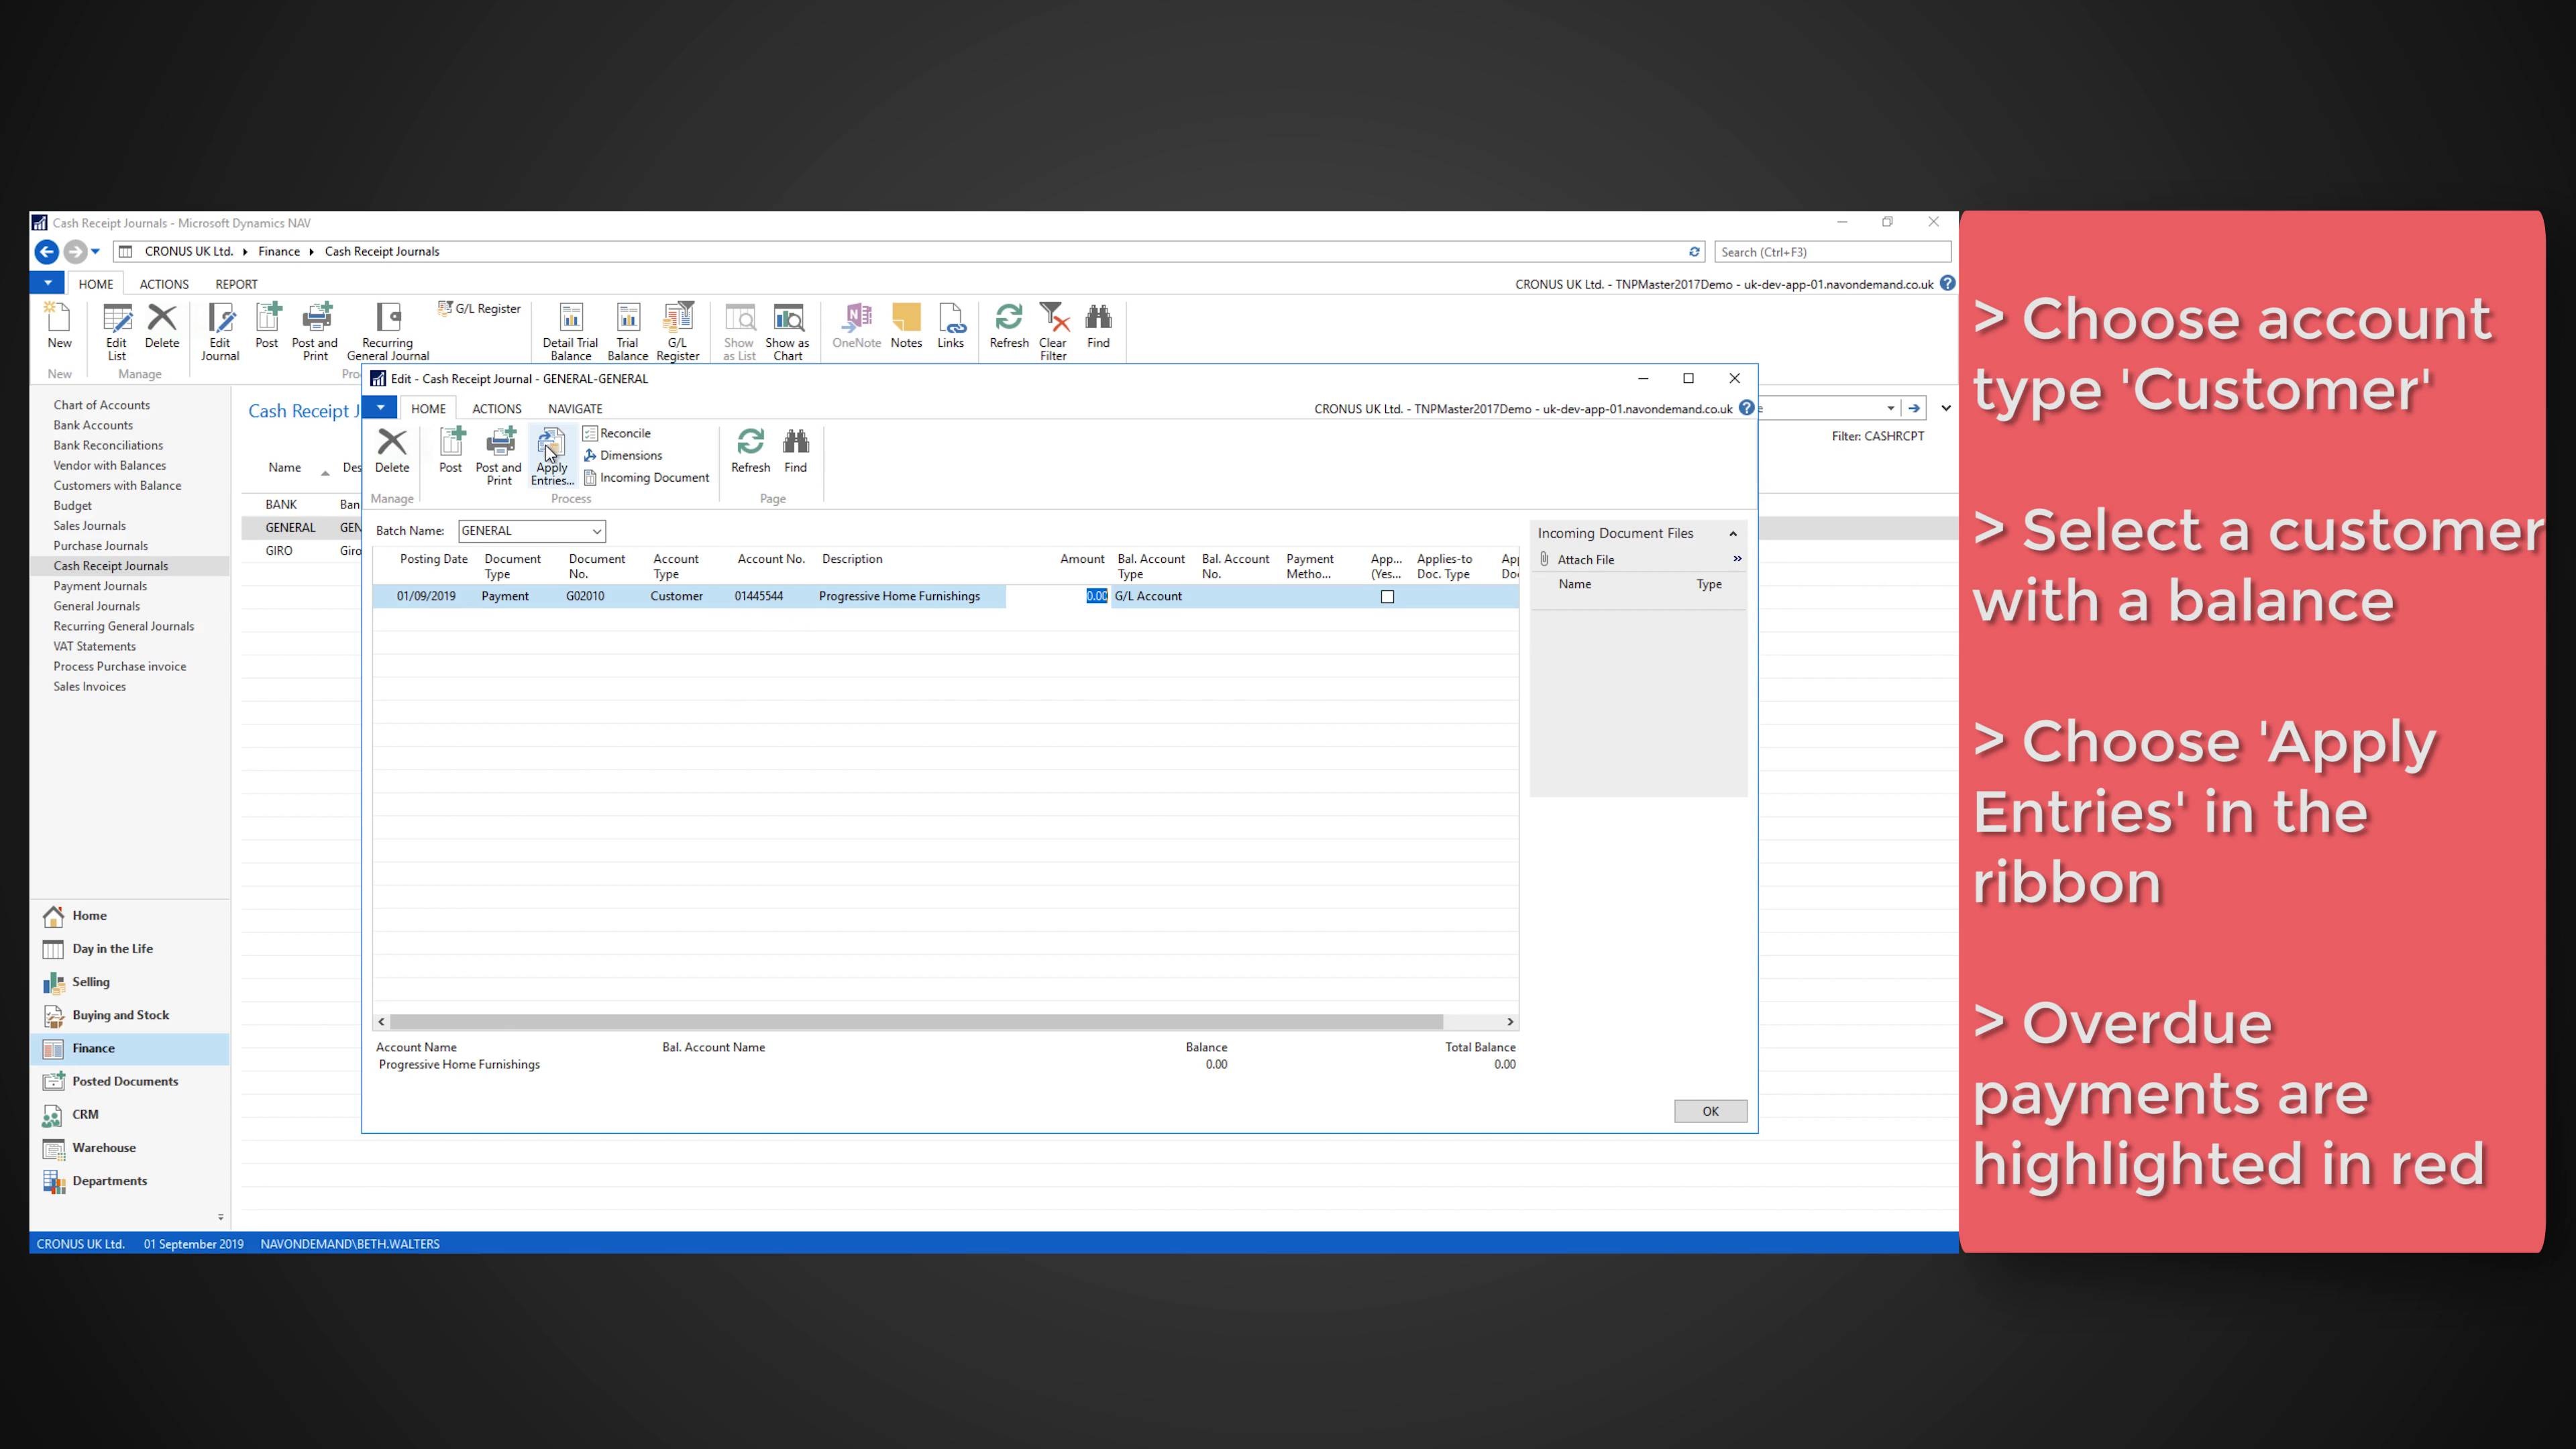Click Edit Journal in main ribbon

[x=220, y=332]
